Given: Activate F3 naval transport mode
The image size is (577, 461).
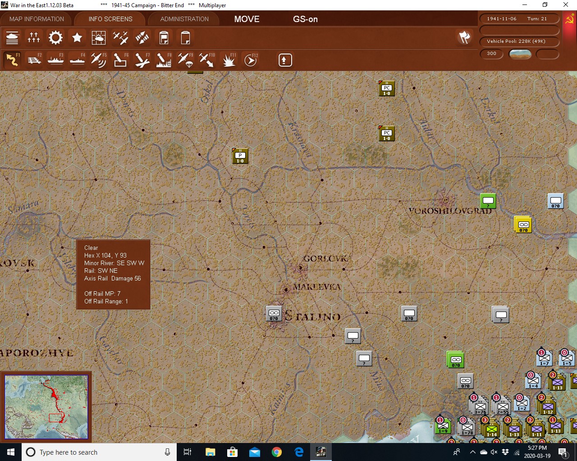Looking at the screenshot, I should [x=55, y=60].
